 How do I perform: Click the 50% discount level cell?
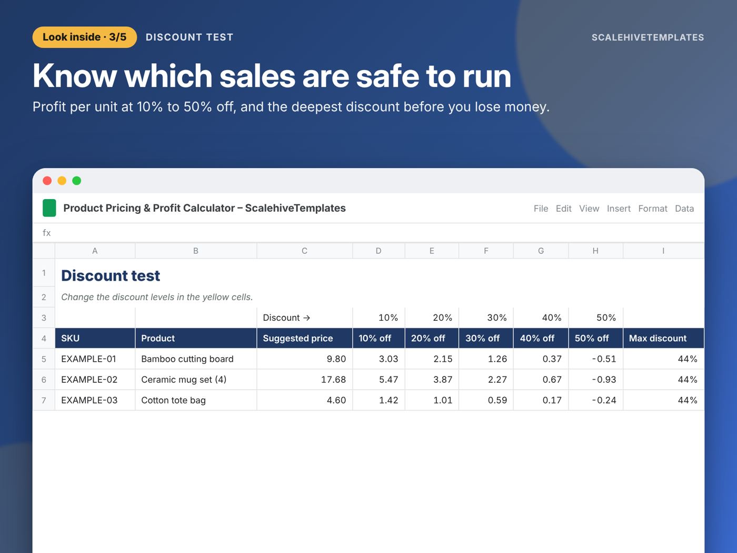point(595,318)
